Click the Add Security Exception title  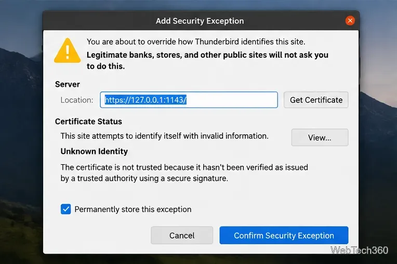200,21
